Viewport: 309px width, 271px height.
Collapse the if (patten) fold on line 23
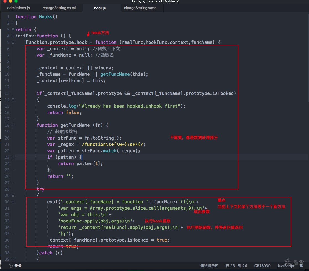tap(13, 157)
